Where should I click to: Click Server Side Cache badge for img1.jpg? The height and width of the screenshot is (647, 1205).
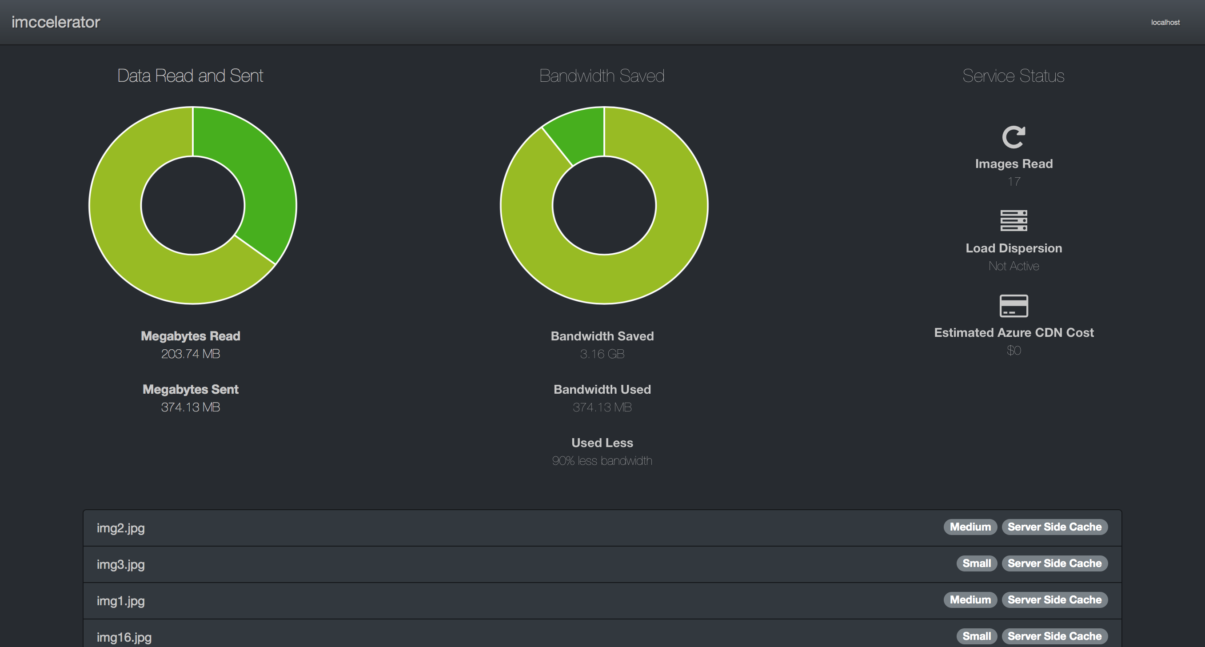[x=1054, y=600]
